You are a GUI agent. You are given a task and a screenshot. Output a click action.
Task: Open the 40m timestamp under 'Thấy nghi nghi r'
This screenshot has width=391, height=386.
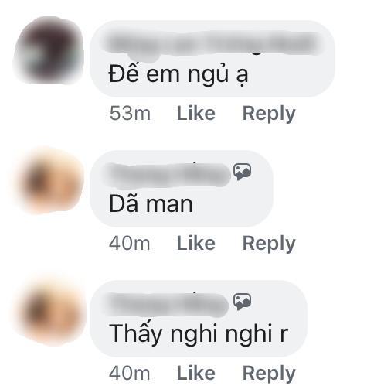pyautogui.click(x=130, y=373)
